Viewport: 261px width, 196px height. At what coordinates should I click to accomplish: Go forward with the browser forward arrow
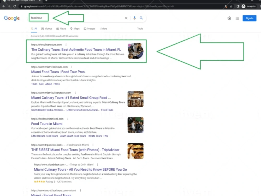[x=9, y=6]
